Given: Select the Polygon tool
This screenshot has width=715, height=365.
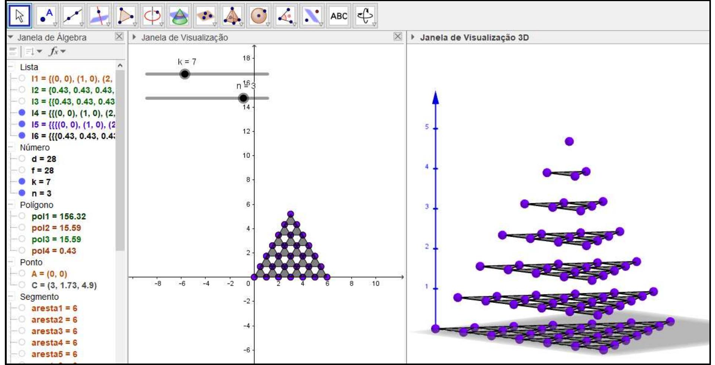Looking at the screenshot, I should click(x=126, y=16).
